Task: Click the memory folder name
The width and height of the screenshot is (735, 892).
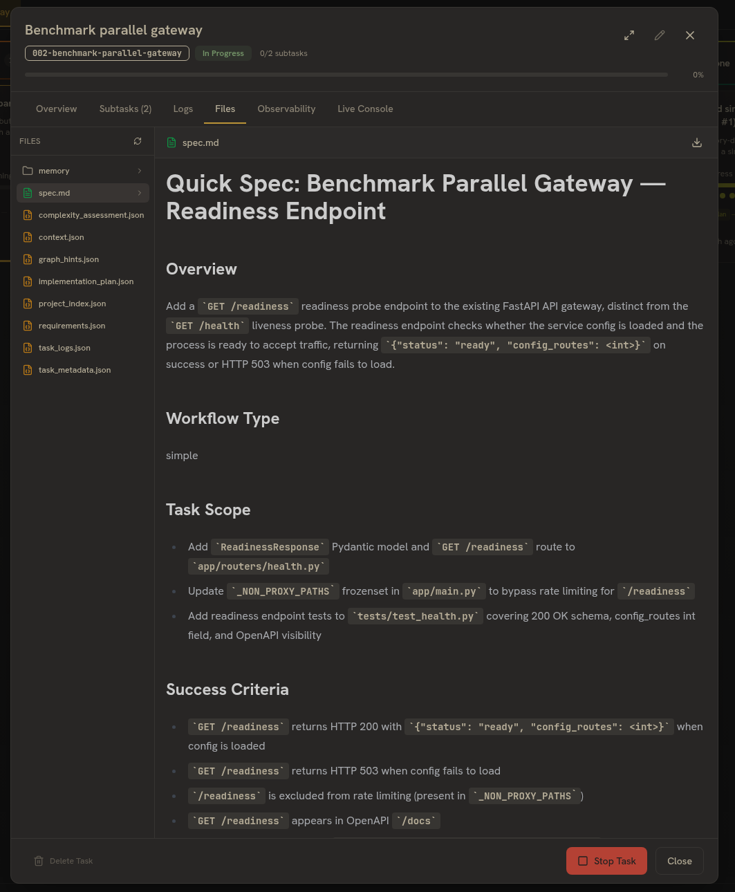Action: (x=54, y=171)
